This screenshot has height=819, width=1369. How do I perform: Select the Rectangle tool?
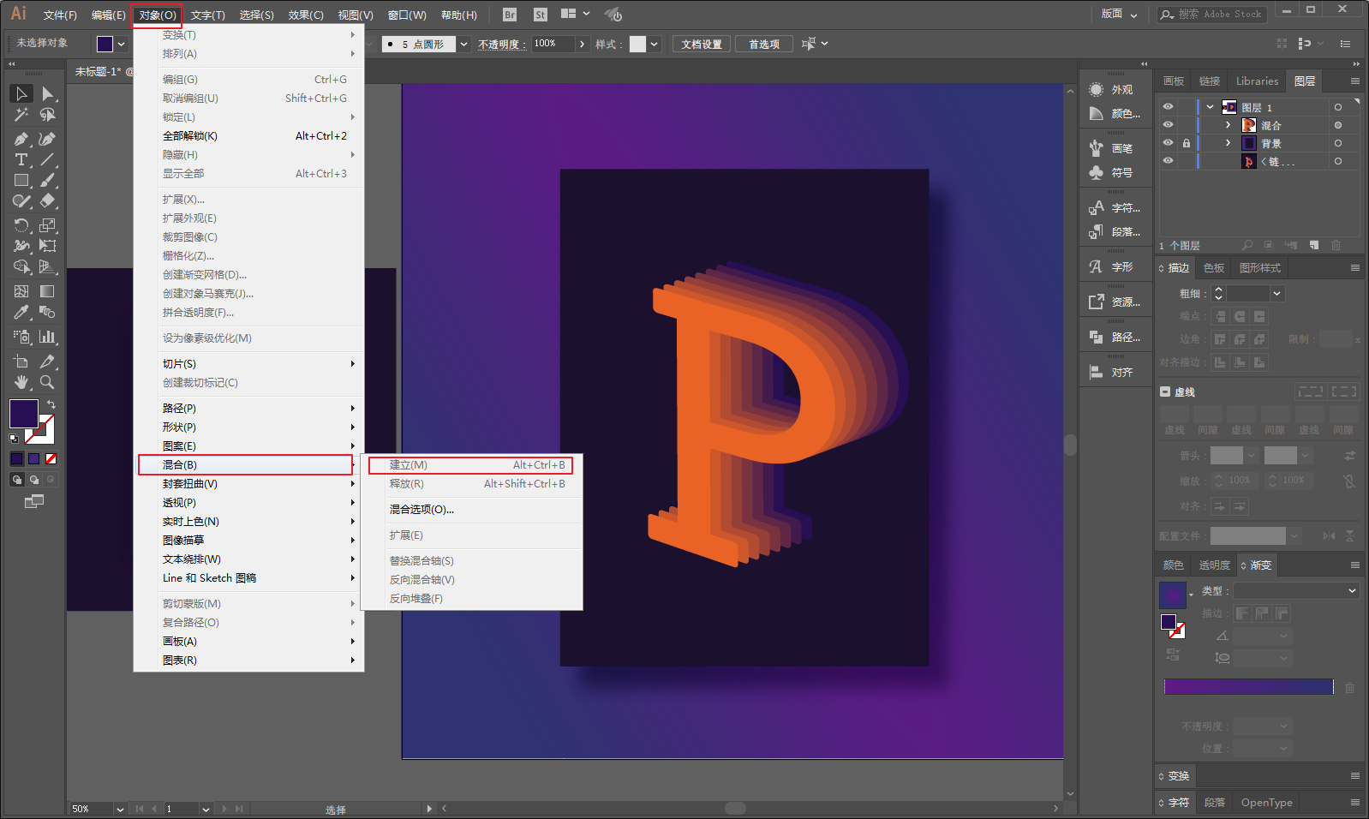click(x=21, y=181)
